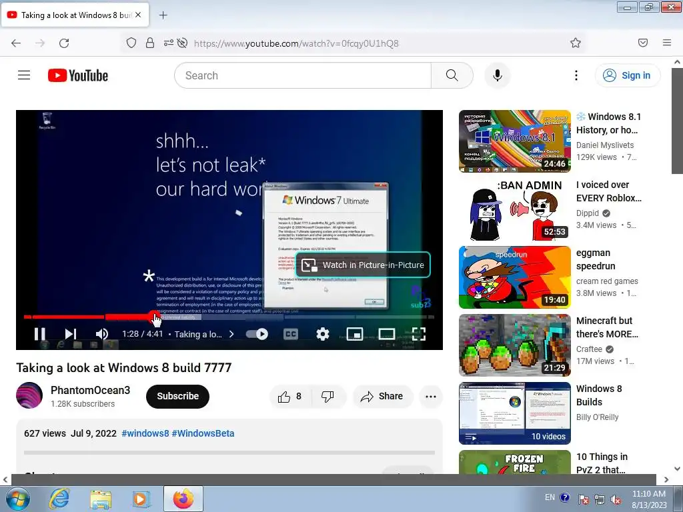
Task: Open Windows 8.1 History video thumbnail
Action: click(x=515, y=141)
